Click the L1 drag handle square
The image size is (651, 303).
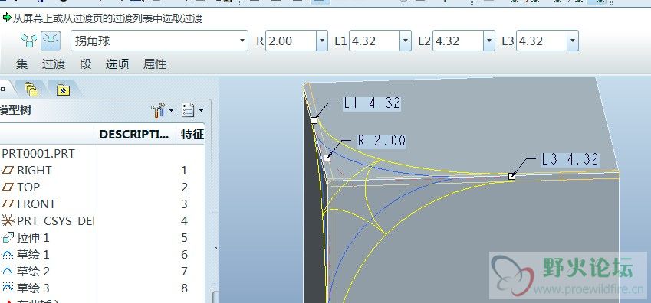pyautogui.click(x=314, y=120)
